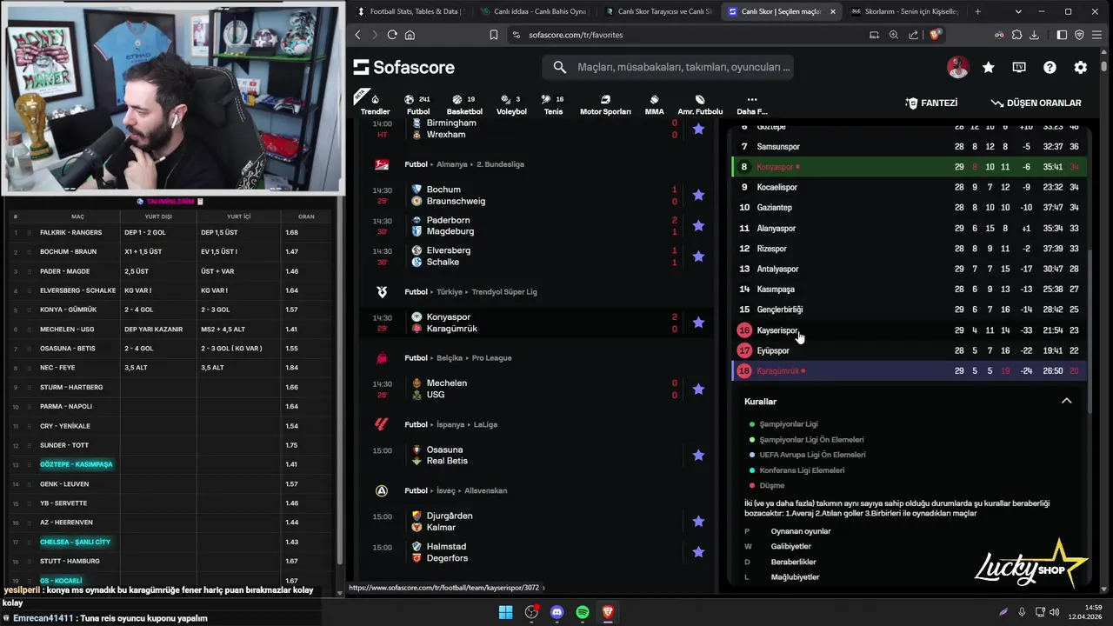Open browser home page
The height and width of the screenshot is (626, 1113).
pyautogui.click(x=410, y=35)
